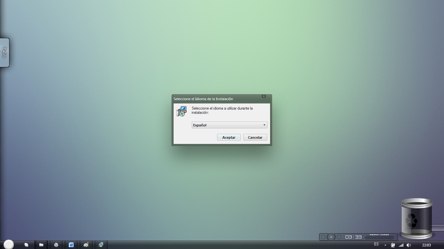The width and height of the screenshot is (444, 249).
Task: Open the 22:03 clock
Action: tap(426, 245)
